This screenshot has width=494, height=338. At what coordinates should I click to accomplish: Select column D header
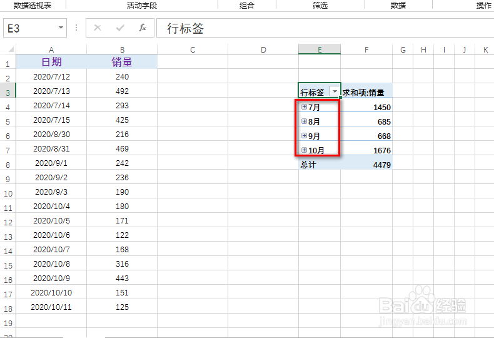click(x=263, y=49)
